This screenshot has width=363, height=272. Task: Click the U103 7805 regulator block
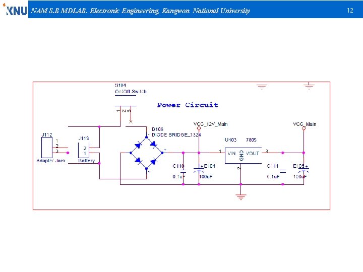pyautogui.click(x=243, y=156)
